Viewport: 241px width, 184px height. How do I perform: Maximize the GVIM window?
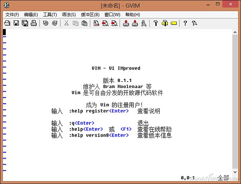(218, 4)
